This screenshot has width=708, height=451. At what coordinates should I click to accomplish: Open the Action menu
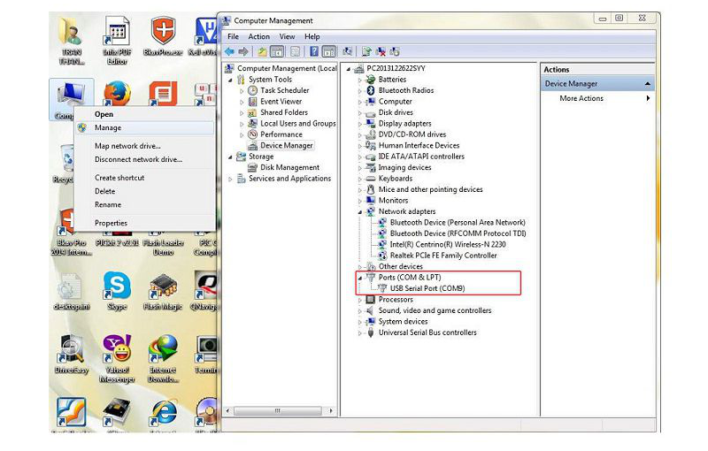258,36
